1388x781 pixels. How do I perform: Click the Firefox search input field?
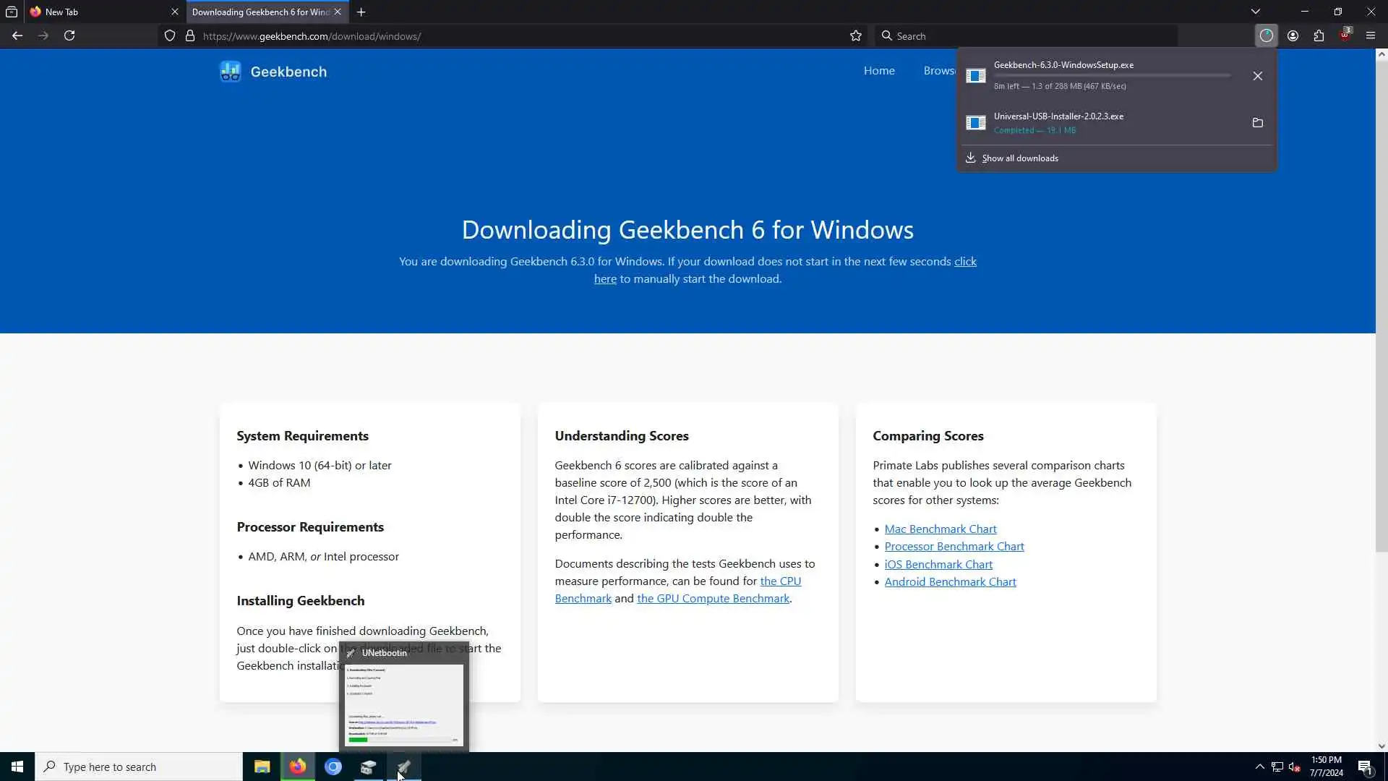tap(1027, 35)
